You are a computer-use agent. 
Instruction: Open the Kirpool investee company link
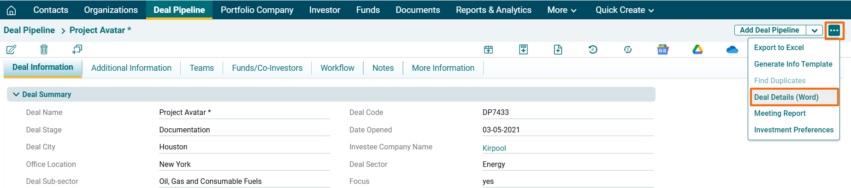tap(494, 148)
